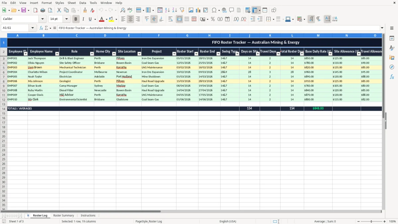This screenshot has width=398, height=224.
Task: Open the Data menu
Action: (83, 3)
